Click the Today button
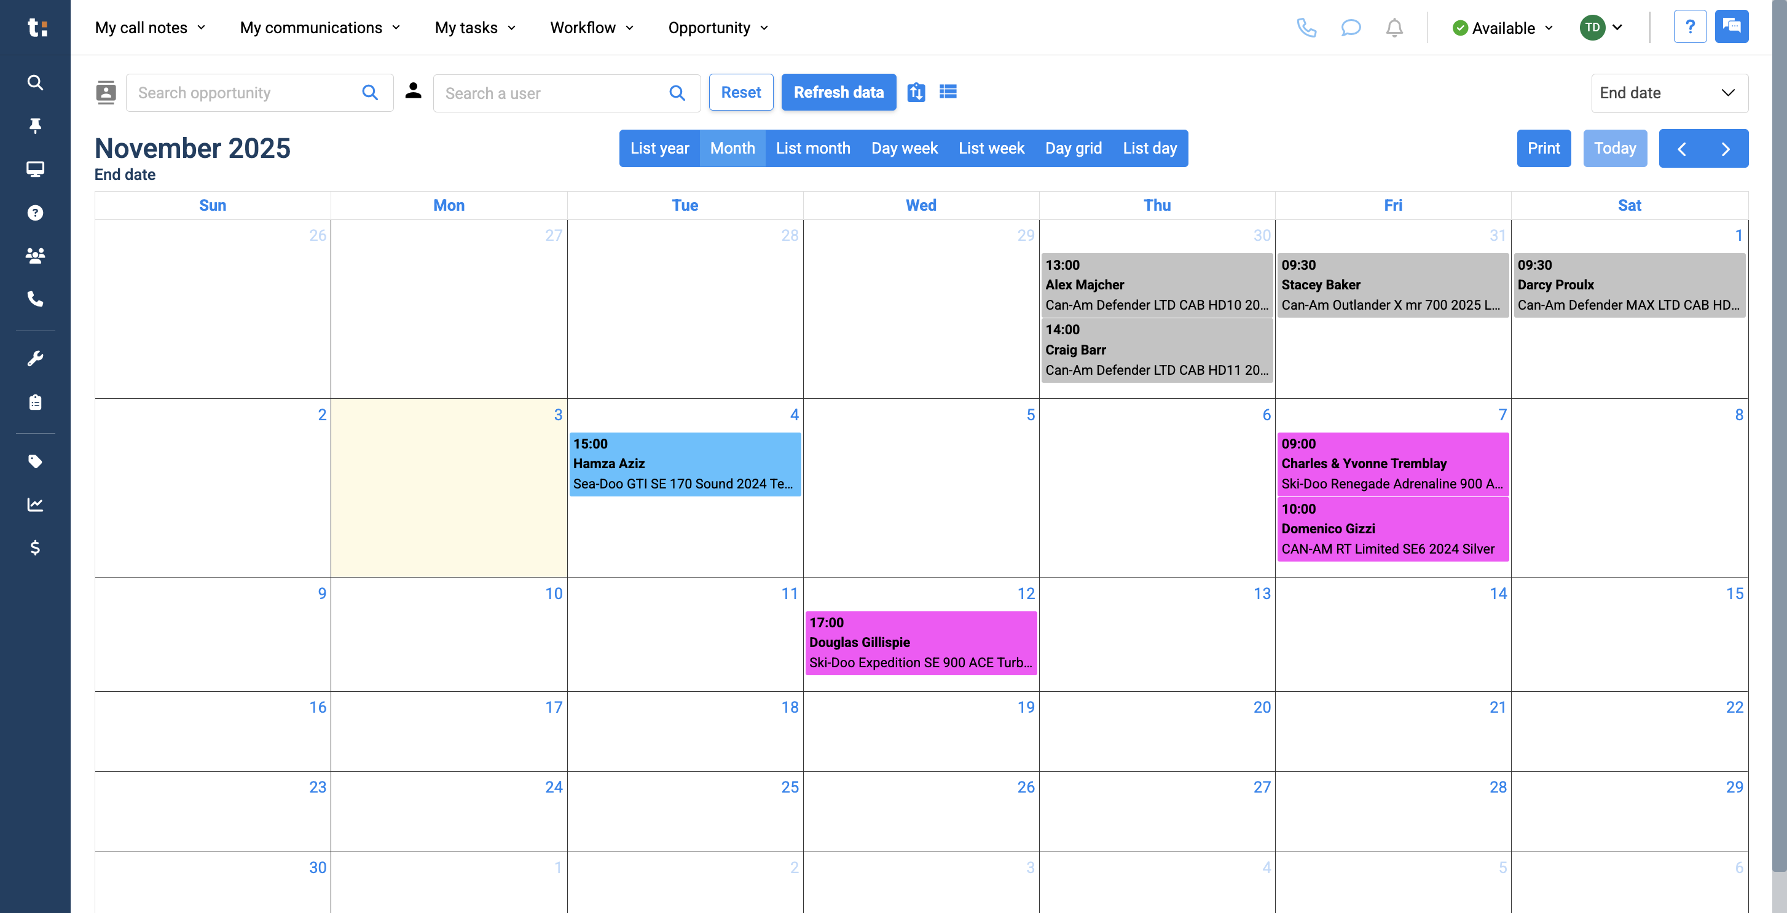1787x913 pixels. (1615, 148)
